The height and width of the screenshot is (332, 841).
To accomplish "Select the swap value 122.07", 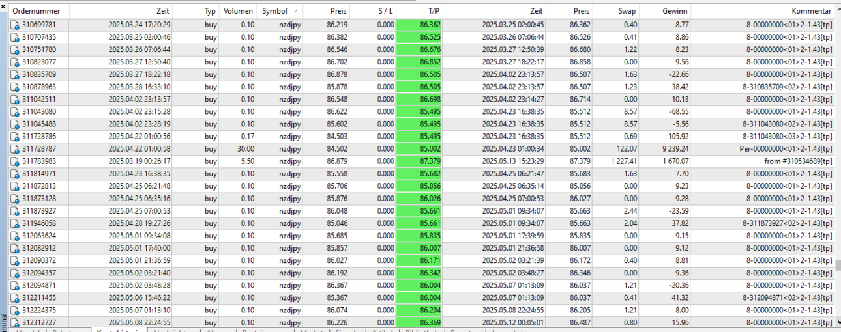I will [x=626, y=148].
